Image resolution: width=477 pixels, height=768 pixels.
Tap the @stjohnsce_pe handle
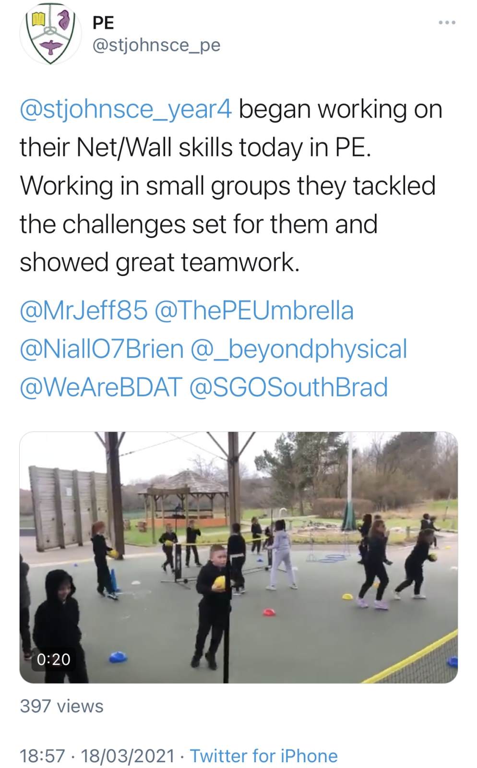coord(156,45)
